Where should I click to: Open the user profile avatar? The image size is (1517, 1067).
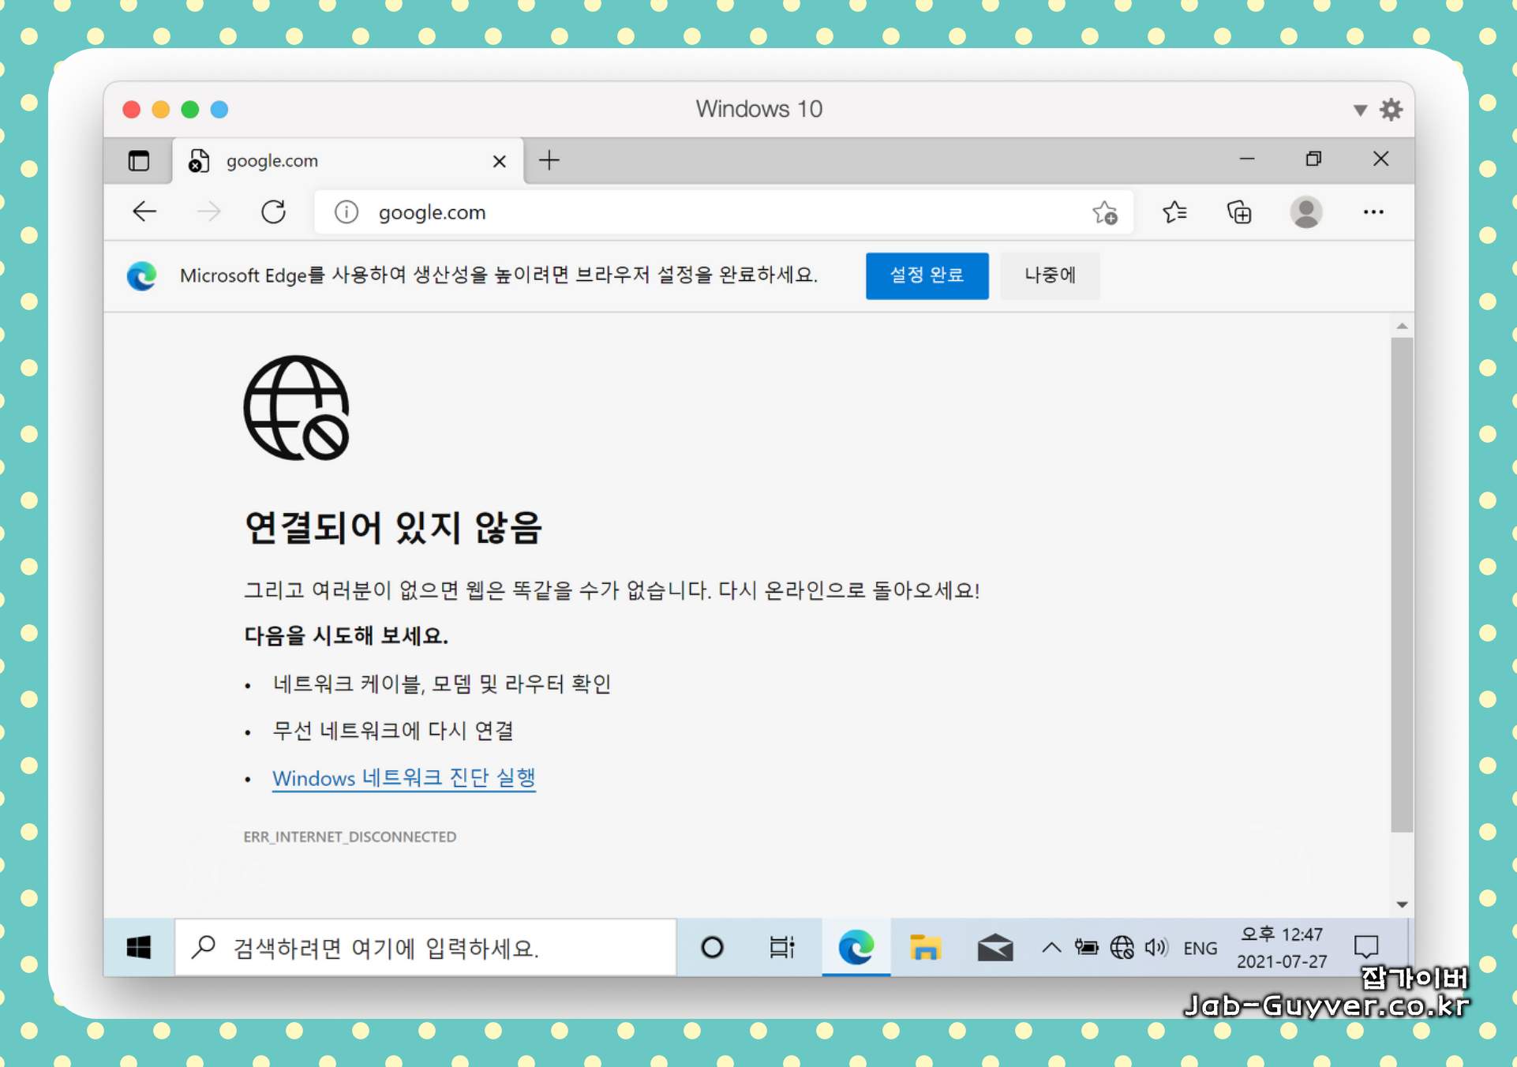1305,212
